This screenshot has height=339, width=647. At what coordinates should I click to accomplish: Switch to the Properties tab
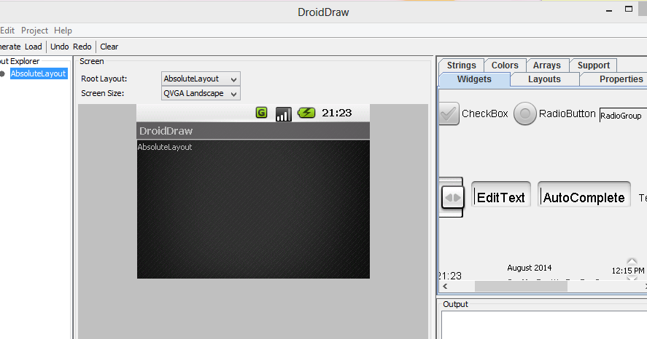(615, 79)
